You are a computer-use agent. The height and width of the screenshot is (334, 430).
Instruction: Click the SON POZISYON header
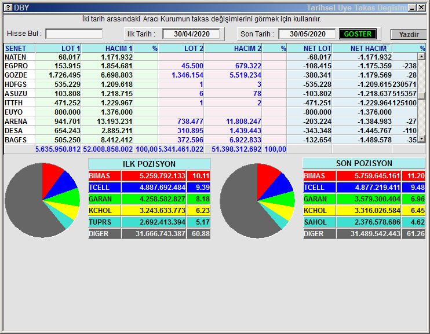(x=364, y=163)
